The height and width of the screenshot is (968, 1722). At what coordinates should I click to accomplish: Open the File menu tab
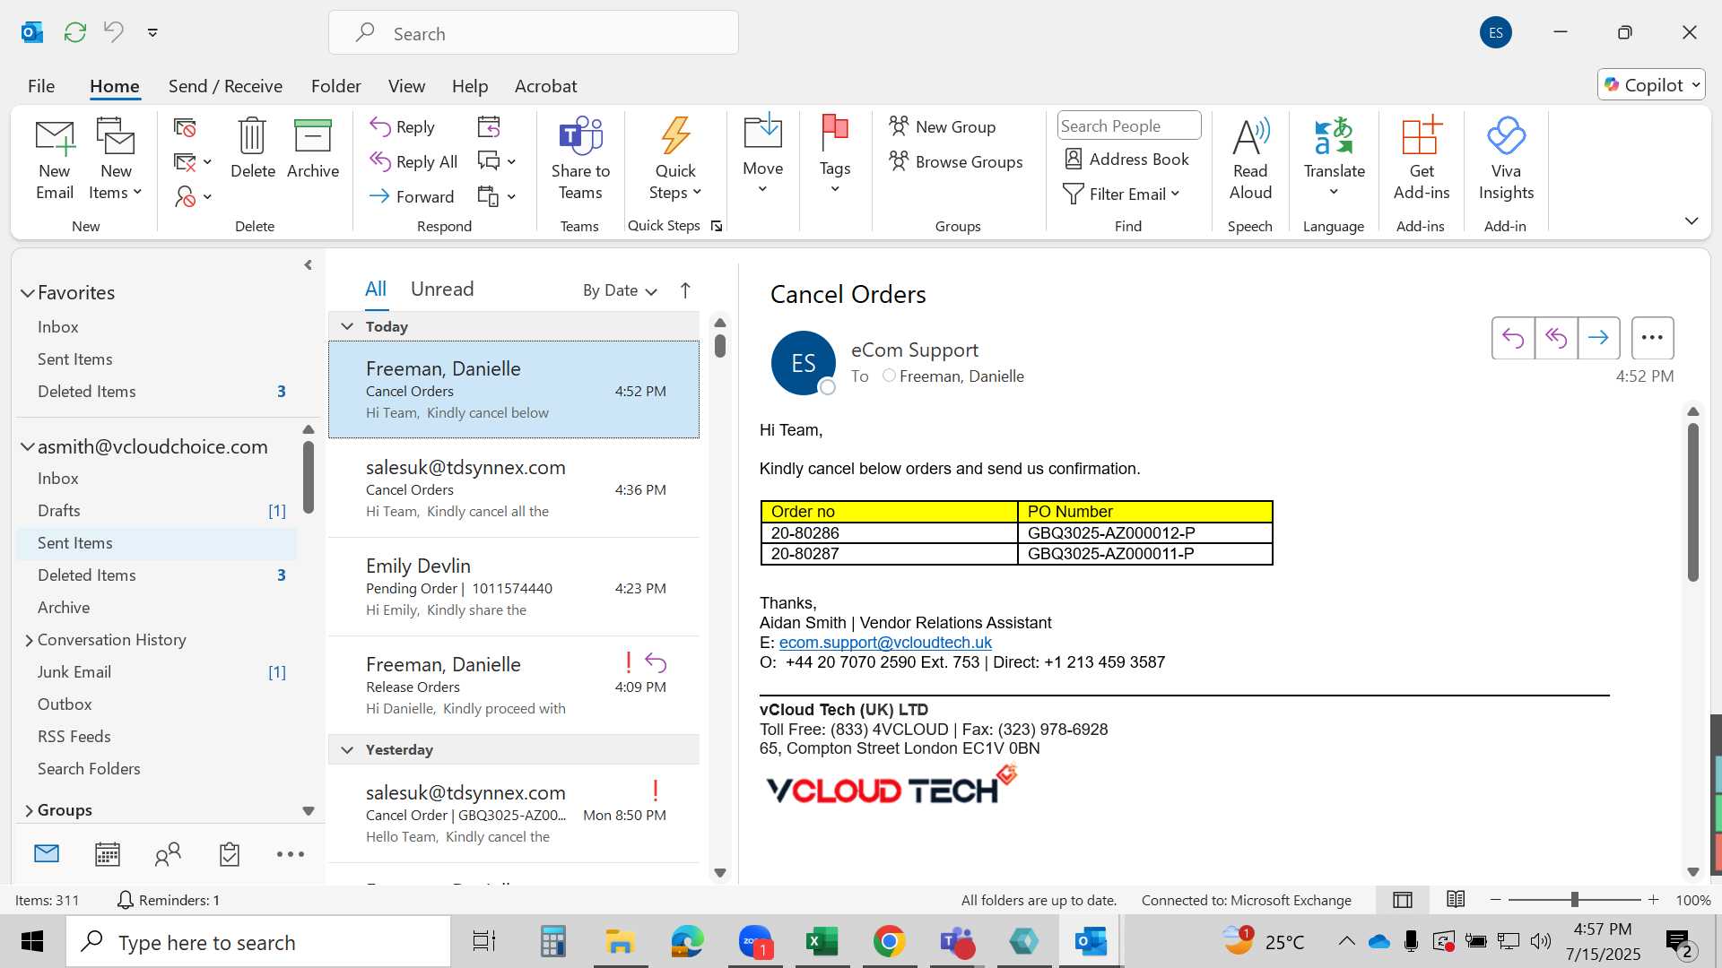click(x=41, y=86)
